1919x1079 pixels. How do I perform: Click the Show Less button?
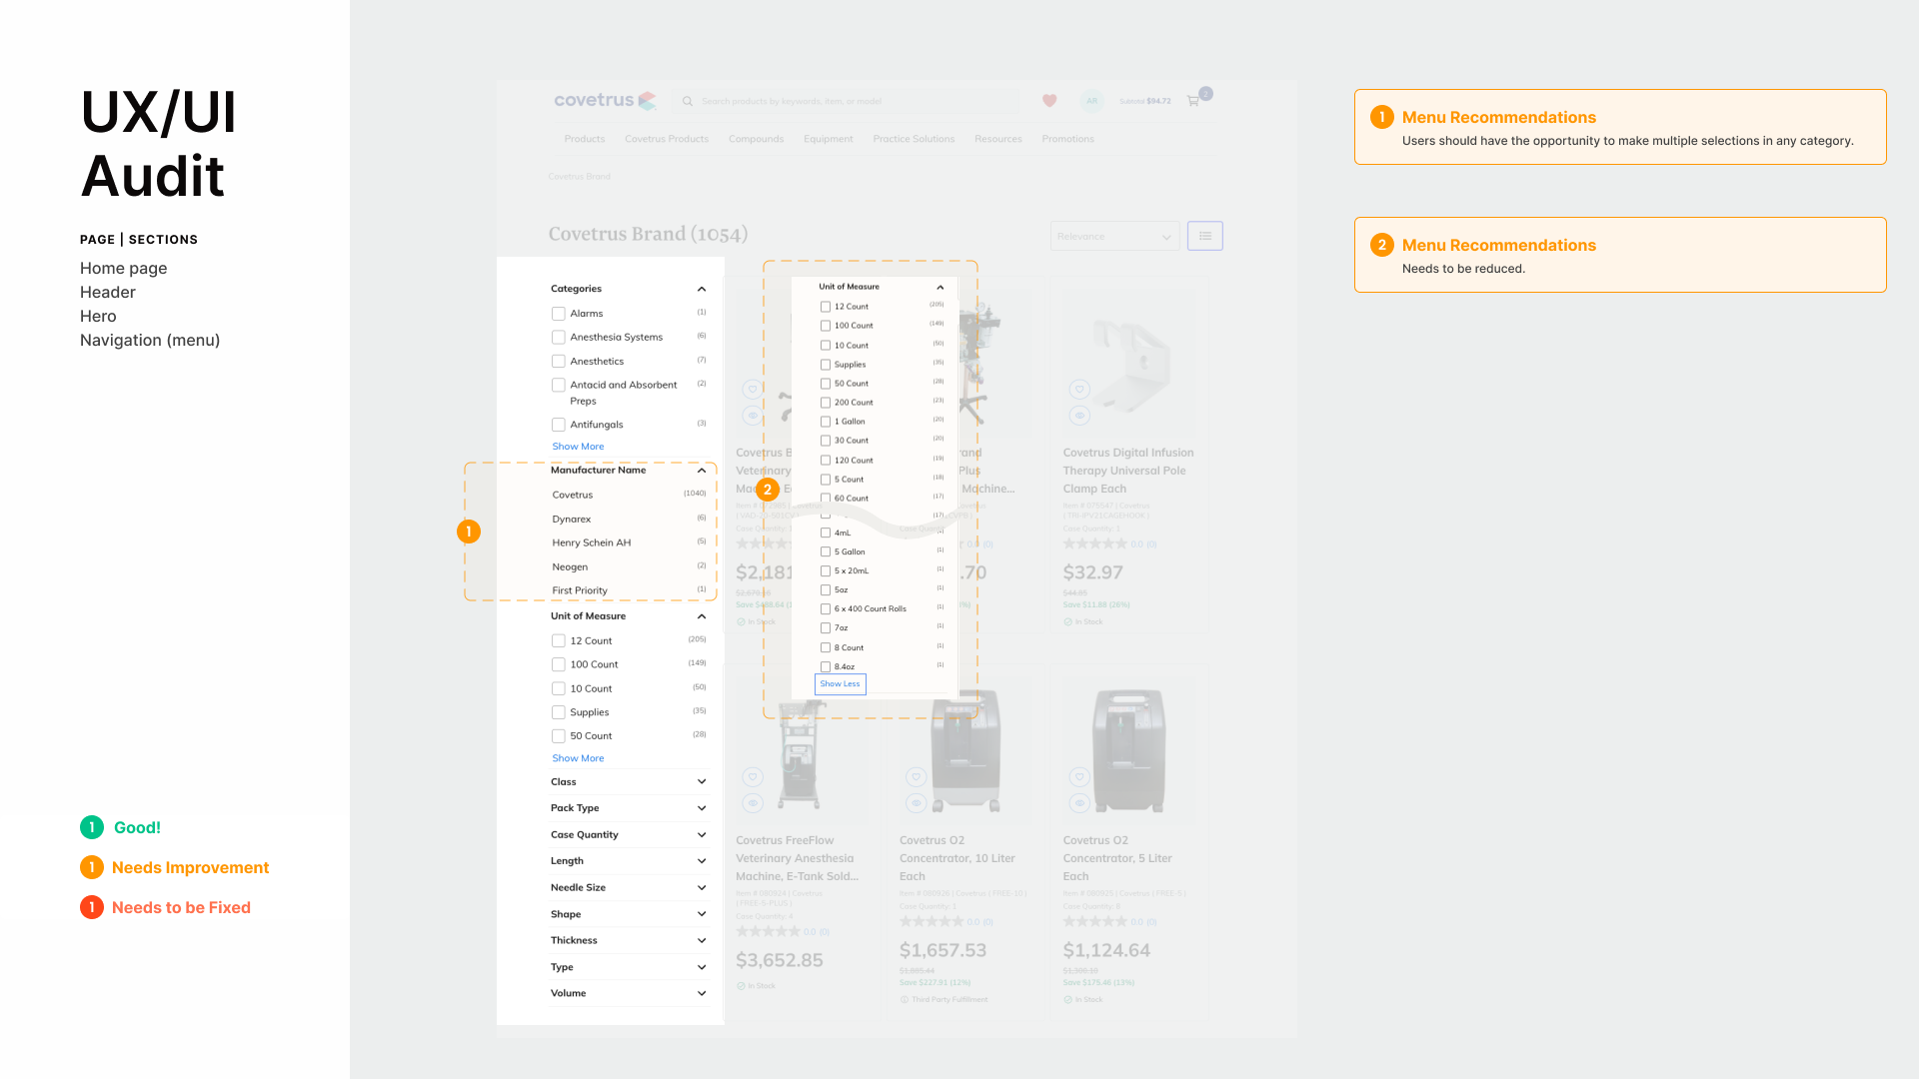[840, 684]
